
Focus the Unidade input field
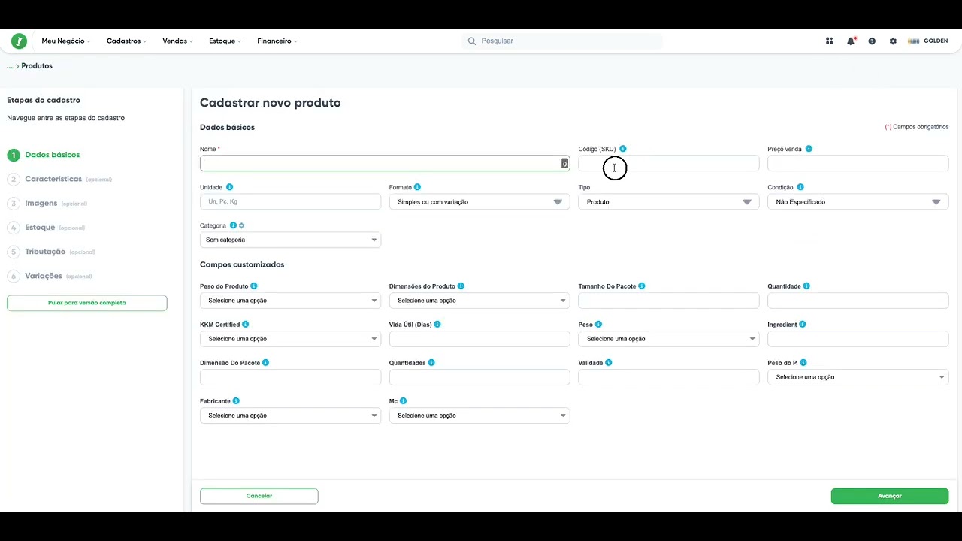coord(290,201)
